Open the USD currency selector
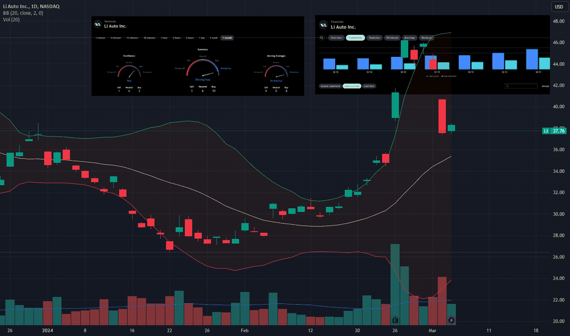This screenshot has height=336, width=570. pyautogui.click(x=559, y=7)
